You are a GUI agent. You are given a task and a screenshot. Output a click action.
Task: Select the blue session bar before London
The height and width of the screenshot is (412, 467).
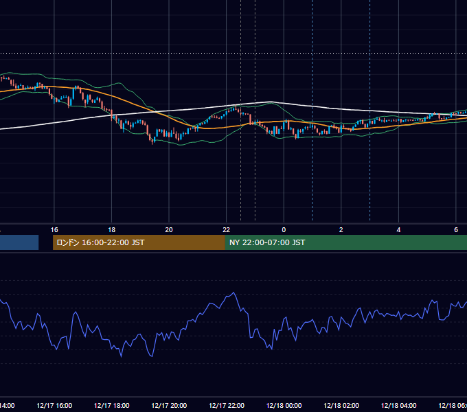(19, 242)
